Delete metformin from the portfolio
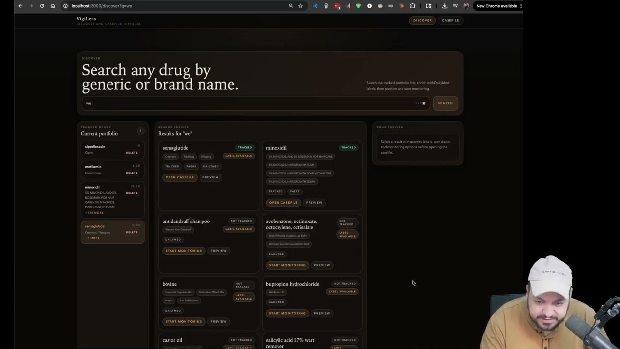 tap(132, 173)
